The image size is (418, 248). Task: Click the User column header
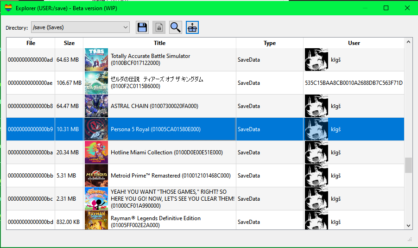pyautogui.click(x=354, y=43)
